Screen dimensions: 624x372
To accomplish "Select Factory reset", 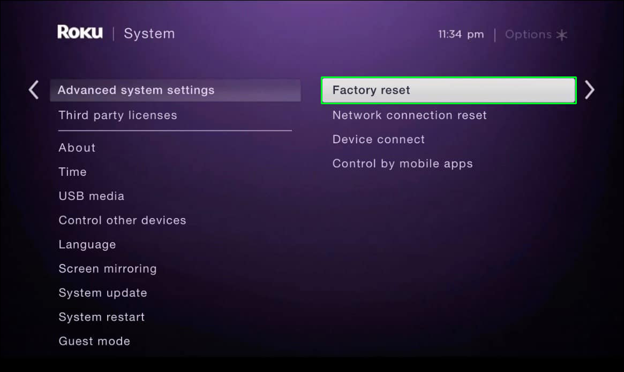I will [x=448, y=90].
